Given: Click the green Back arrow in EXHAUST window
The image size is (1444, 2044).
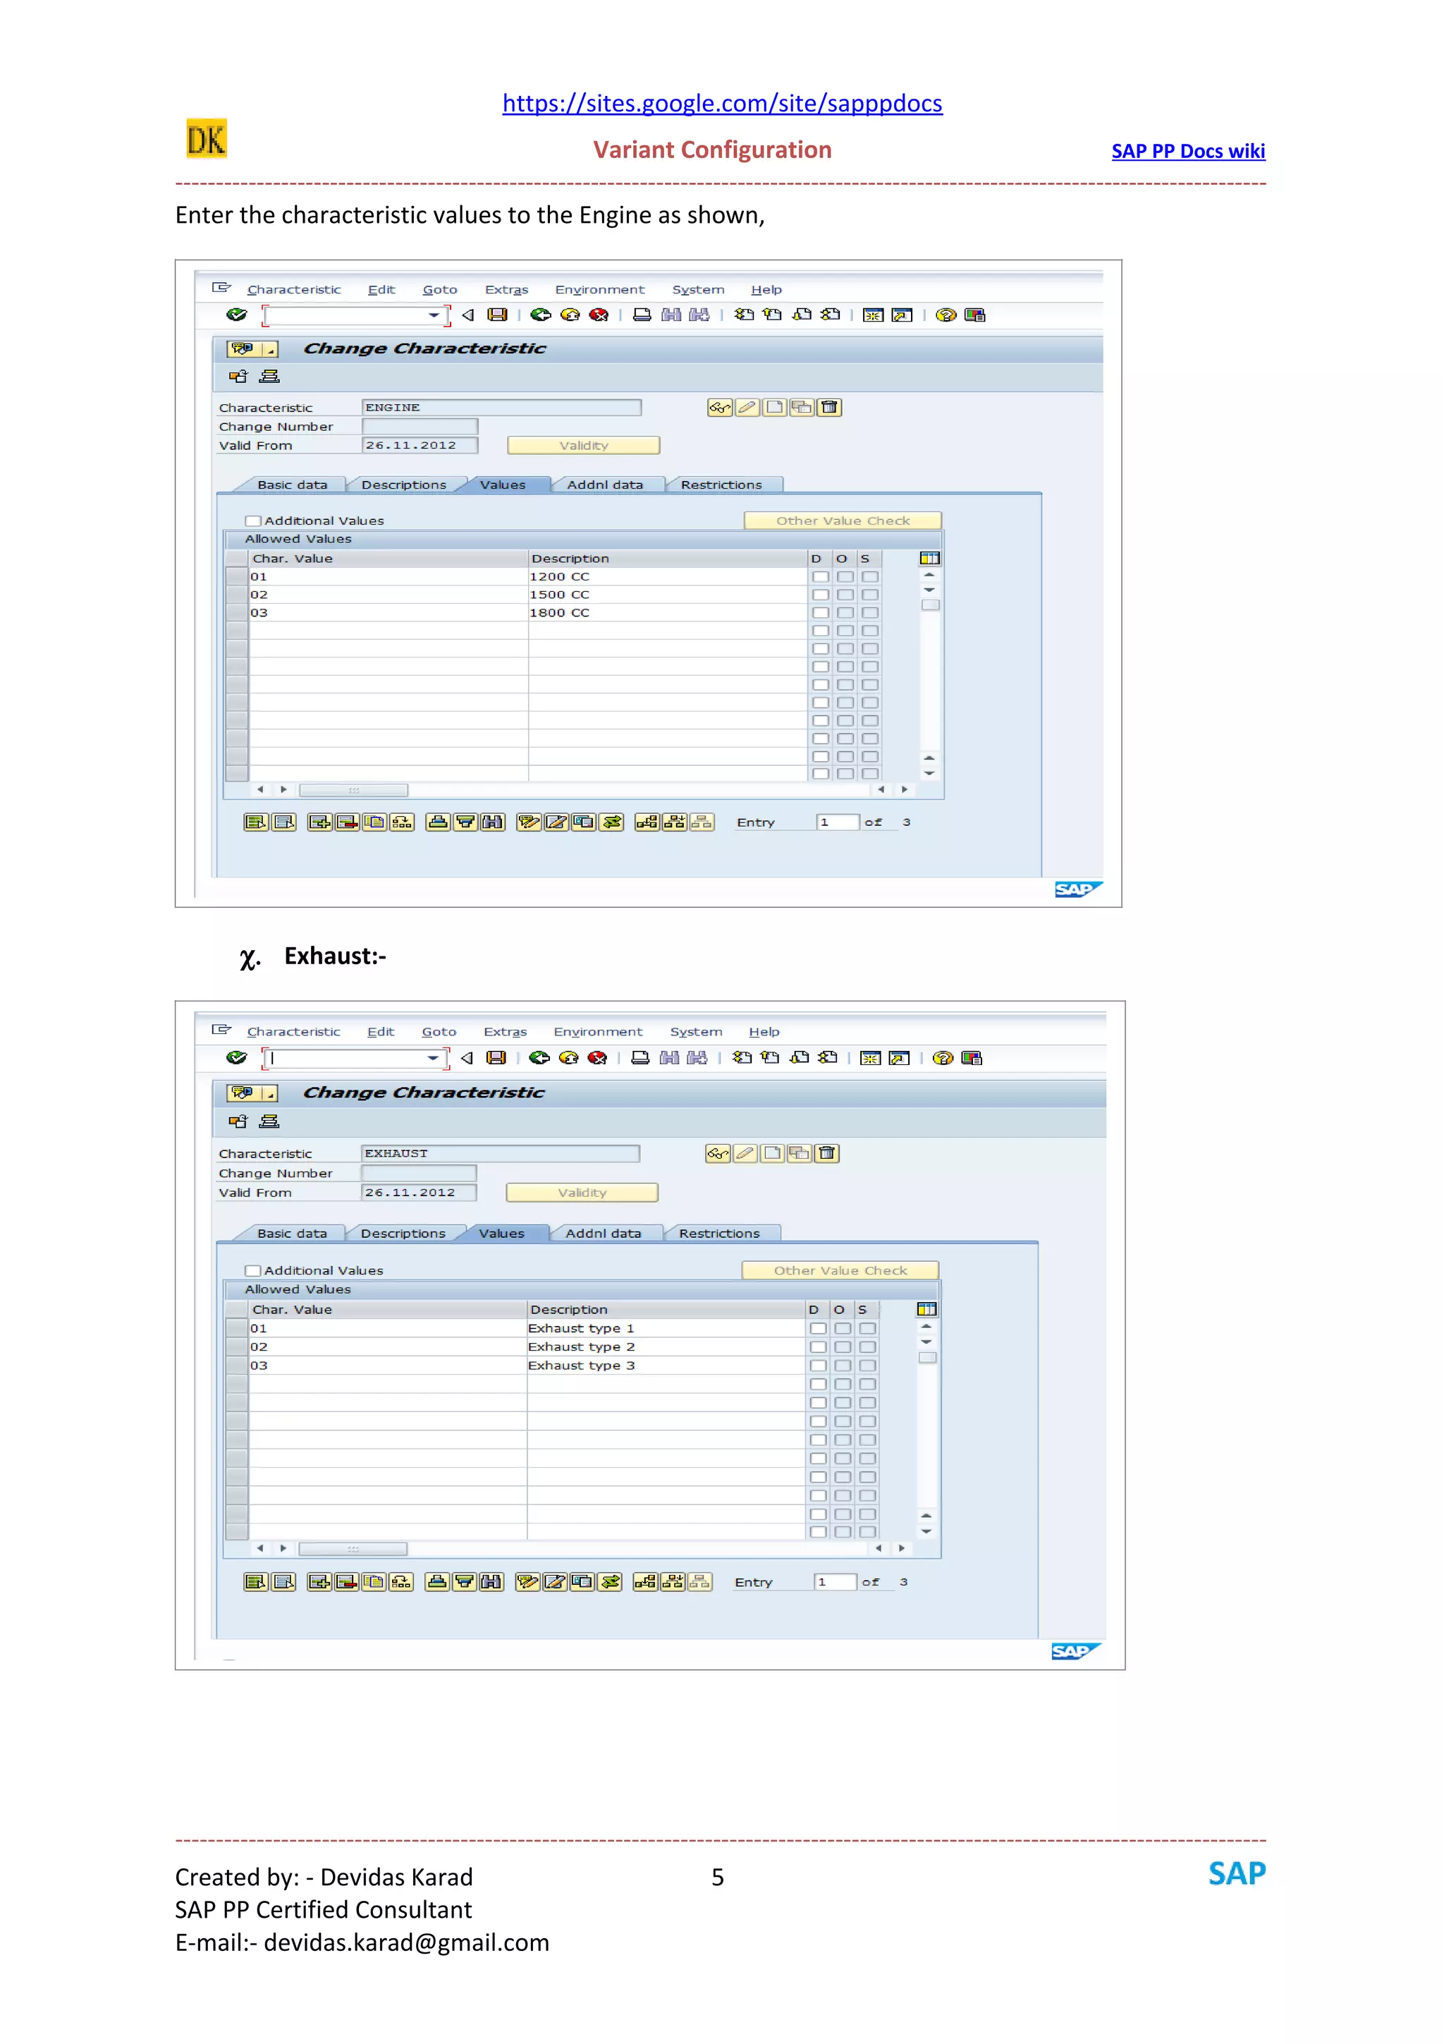Looking at the screenshot, I should [538, 1057].
